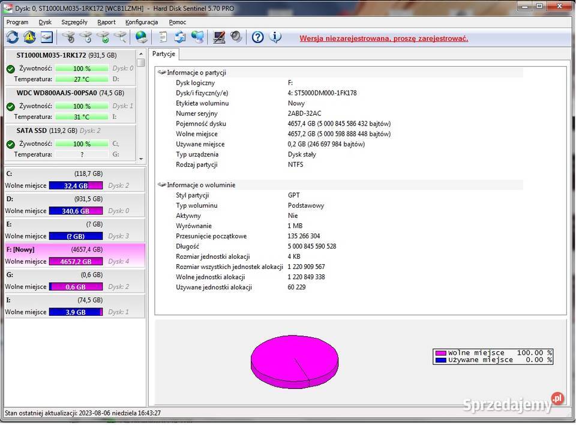Select the Partycje tab

[x=164, y=53]
